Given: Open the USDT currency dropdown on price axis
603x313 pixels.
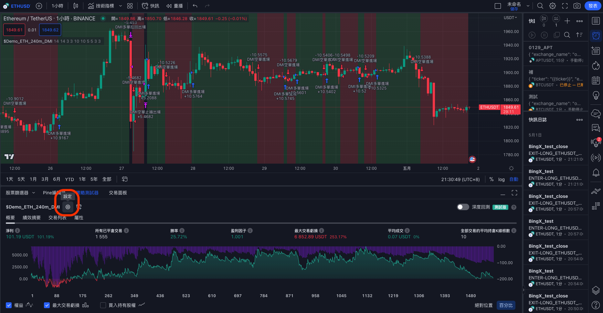Looking at the screenshot, I should [x=510, y=18].
